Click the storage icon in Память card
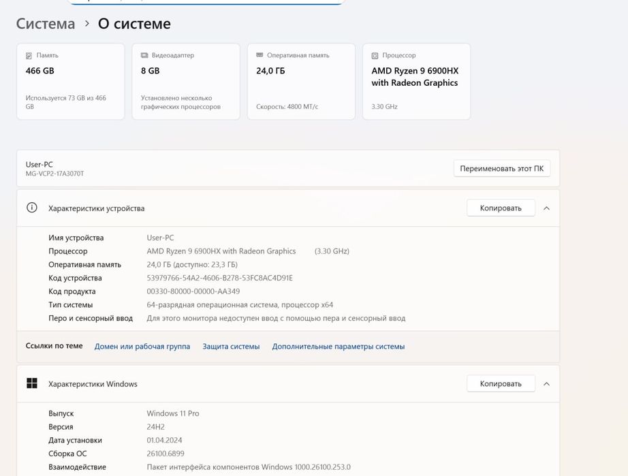Screen dimensions: 628x476 tap(29, 56)
